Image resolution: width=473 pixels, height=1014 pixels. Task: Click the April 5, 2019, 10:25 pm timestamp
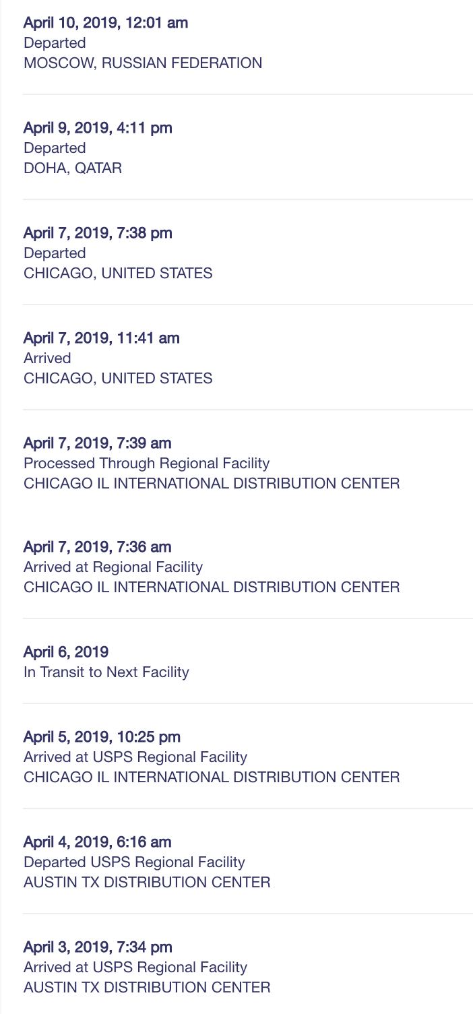point(102,736)
